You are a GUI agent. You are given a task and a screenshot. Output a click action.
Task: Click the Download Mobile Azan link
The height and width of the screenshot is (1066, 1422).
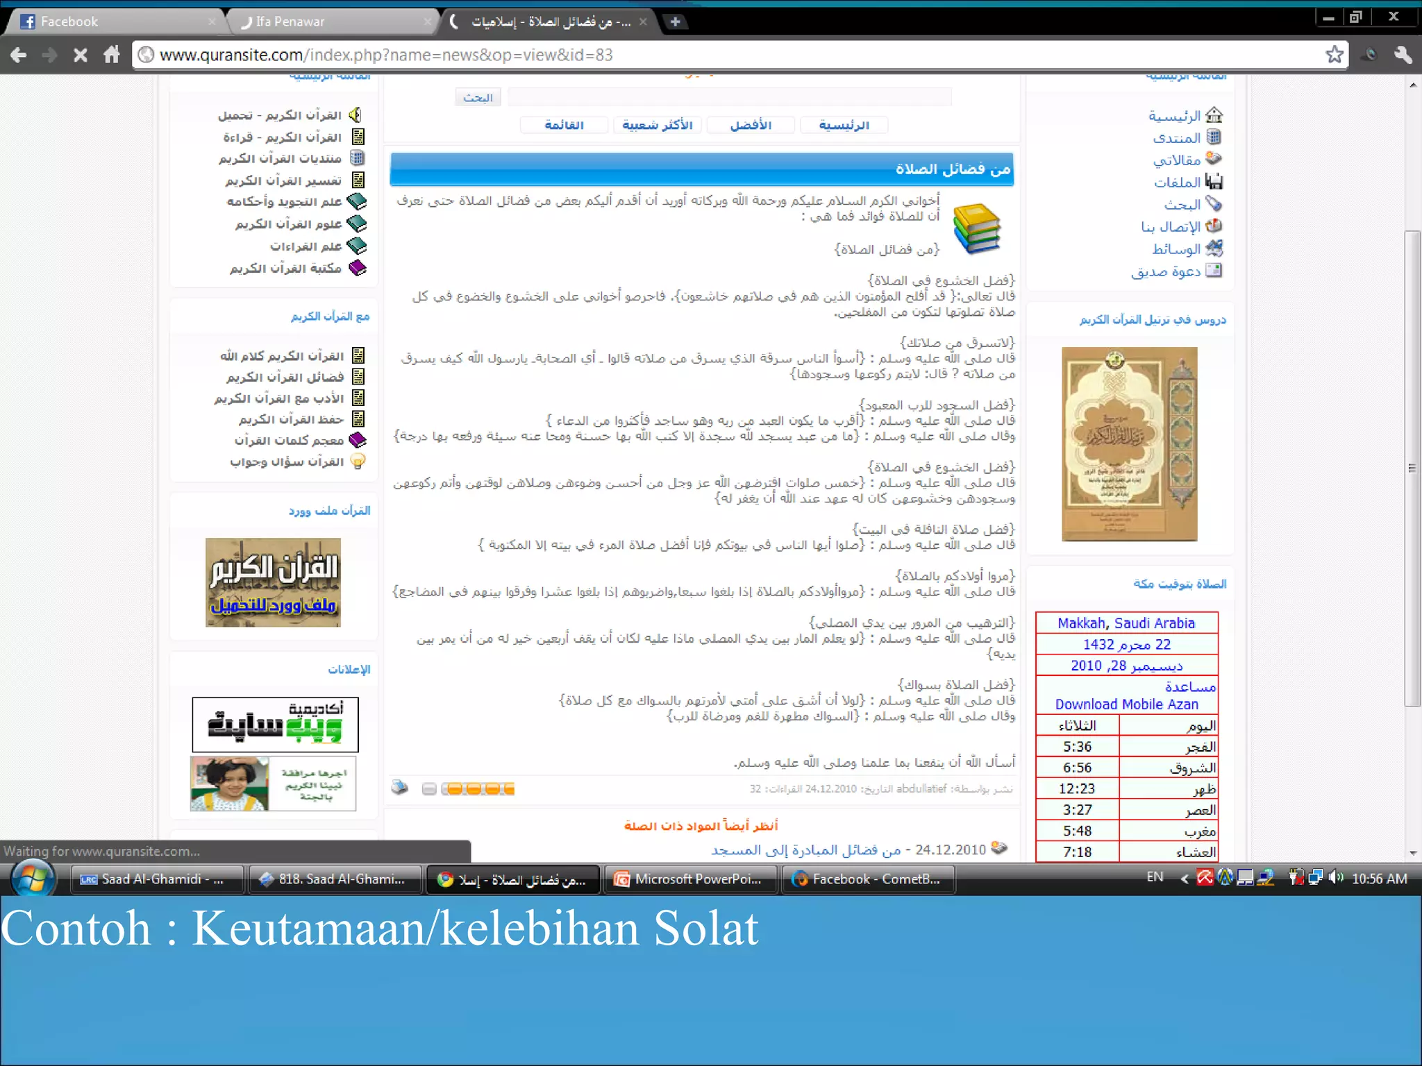[x=1126, y=704]
